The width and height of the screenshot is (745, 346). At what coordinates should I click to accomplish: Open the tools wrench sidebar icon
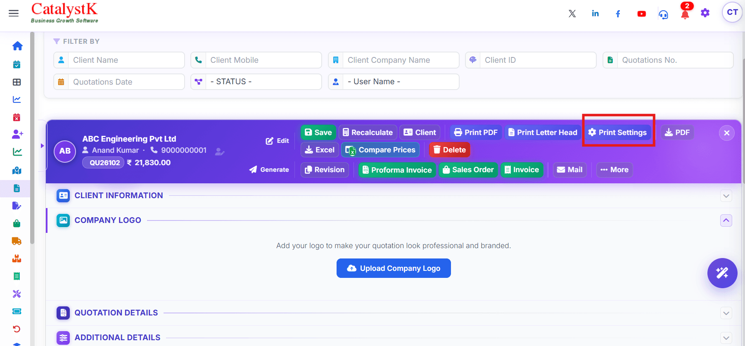(17, 294)
